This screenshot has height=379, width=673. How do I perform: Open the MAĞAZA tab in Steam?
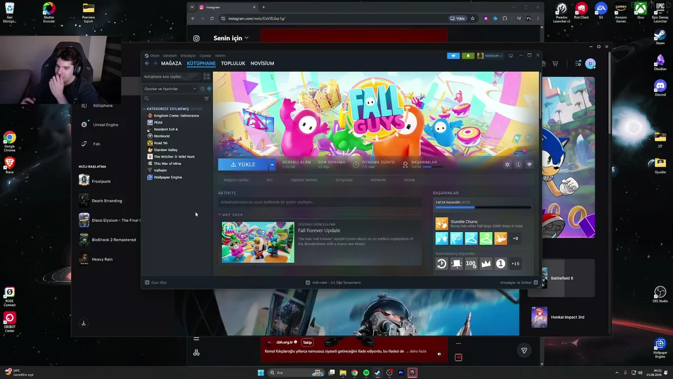click(x=171, y=63)
